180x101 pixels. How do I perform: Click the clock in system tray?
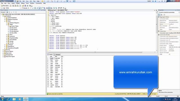[x=175, y=99]
